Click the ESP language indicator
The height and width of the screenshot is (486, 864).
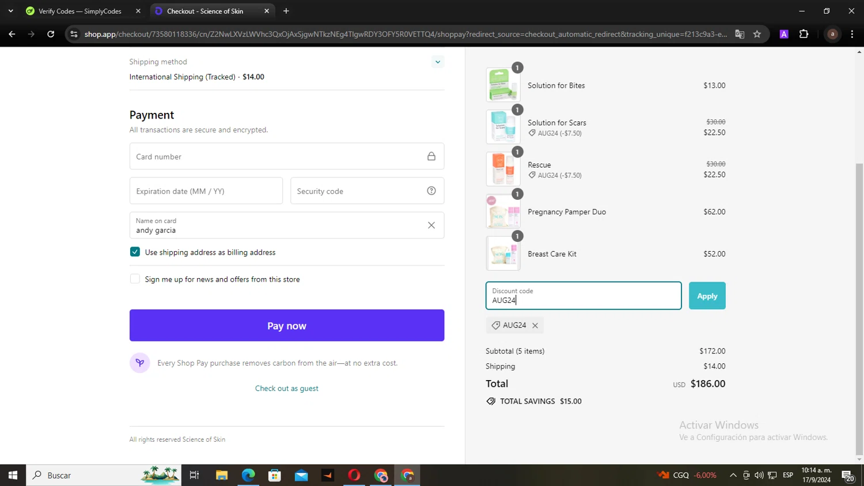pyautogui.click(x=788, y=475)
